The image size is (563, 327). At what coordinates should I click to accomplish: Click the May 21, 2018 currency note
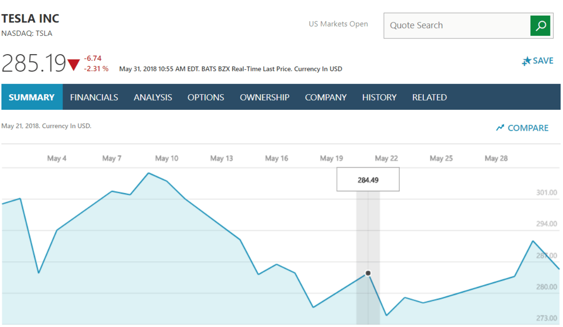pos(46,126)
